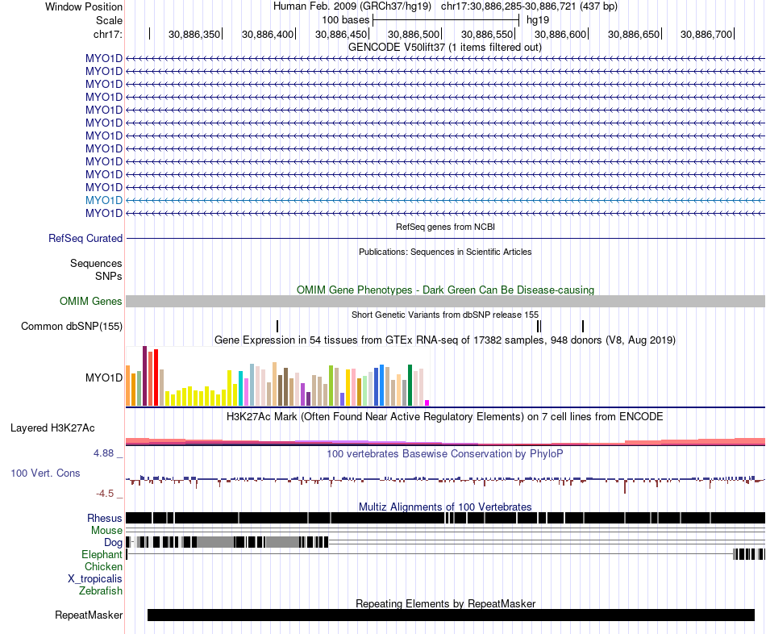
Task: Click the Window Position label
Action: coord(84,6)
